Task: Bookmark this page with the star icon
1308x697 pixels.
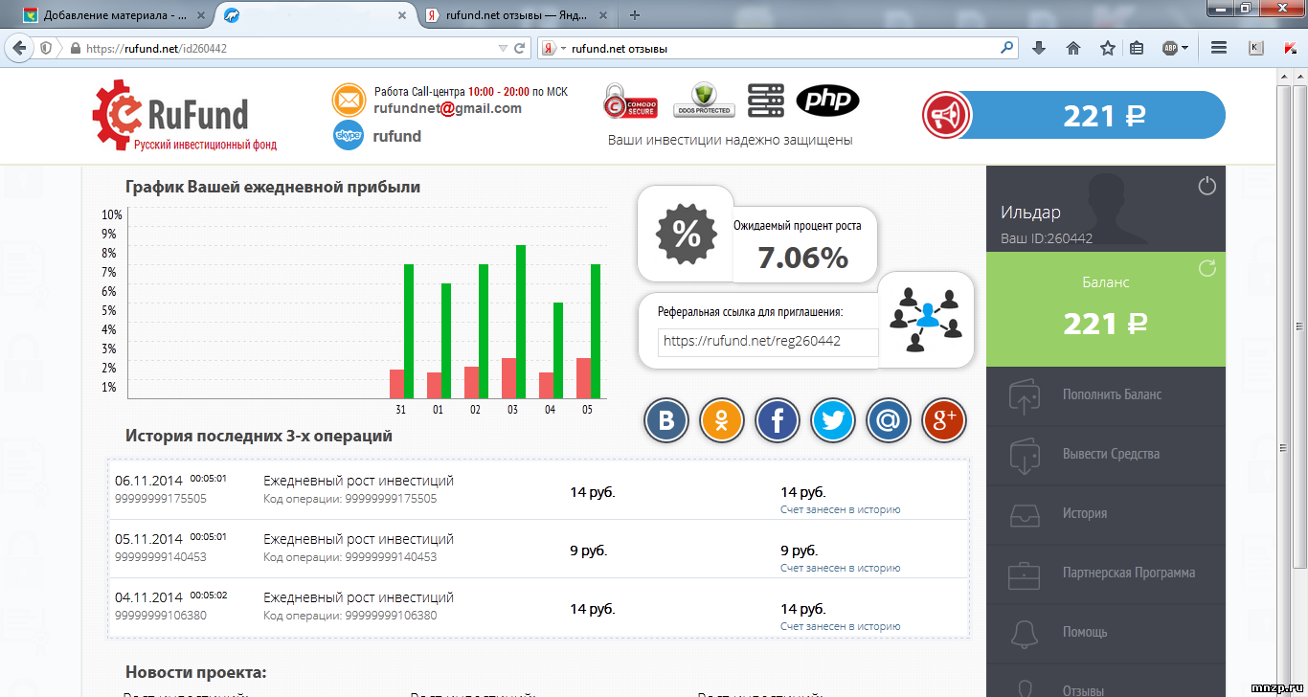Action: [x=1108, y=48]
